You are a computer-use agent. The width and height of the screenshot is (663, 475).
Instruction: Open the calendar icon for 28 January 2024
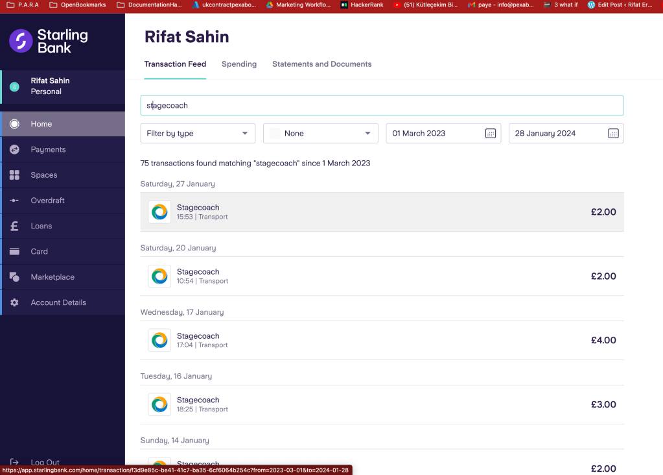613,134
